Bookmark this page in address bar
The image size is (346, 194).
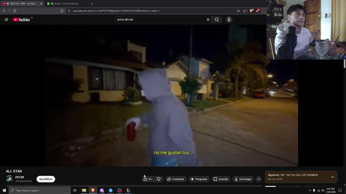(x=62, y=11)
